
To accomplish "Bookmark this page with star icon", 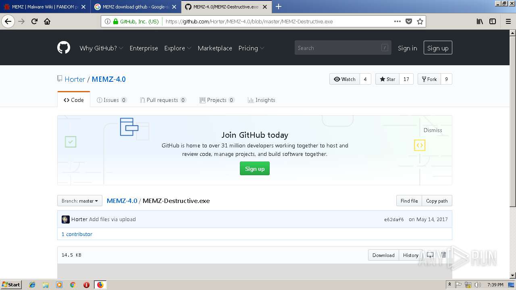I will pos(420,21).
